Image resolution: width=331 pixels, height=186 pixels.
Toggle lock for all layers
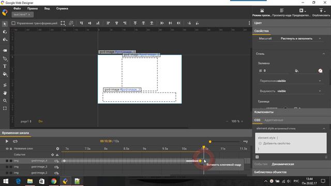click(x=11, y=149)
